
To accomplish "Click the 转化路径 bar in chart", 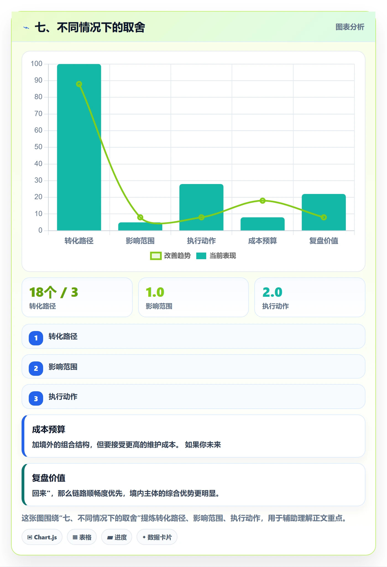I will pyautogui.click(x=79, y=147).
